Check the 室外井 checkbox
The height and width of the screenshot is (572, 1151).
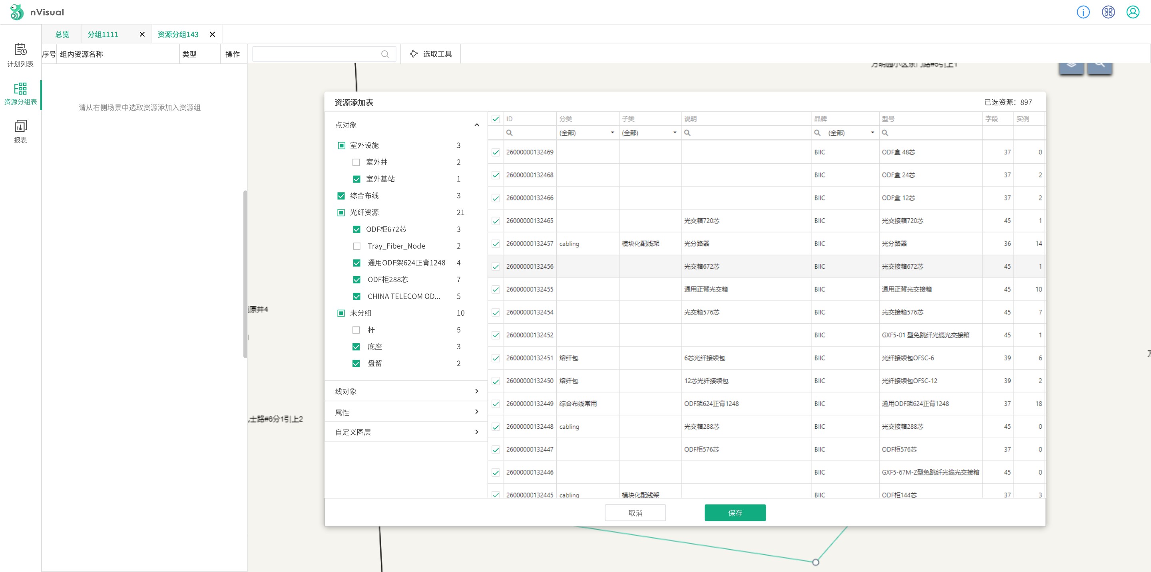356,162
